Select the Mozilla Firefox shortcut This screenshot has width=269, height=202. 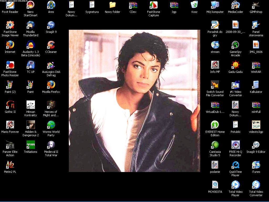tap(51, 85)
